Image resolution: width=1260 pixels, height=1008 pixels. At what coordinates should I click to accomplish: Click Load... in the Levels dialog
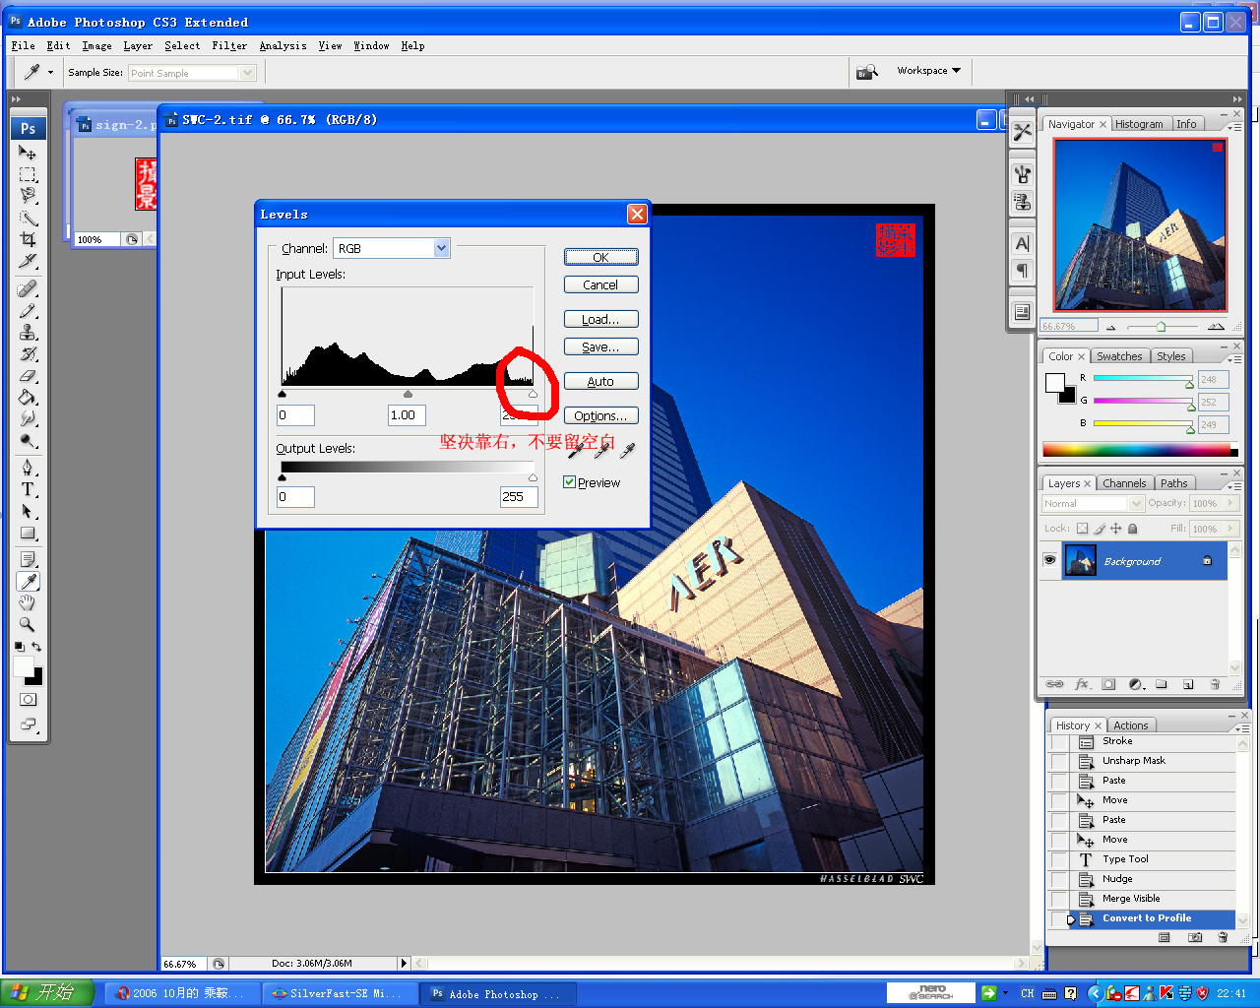pyautogui.click(x=600, y=319)
